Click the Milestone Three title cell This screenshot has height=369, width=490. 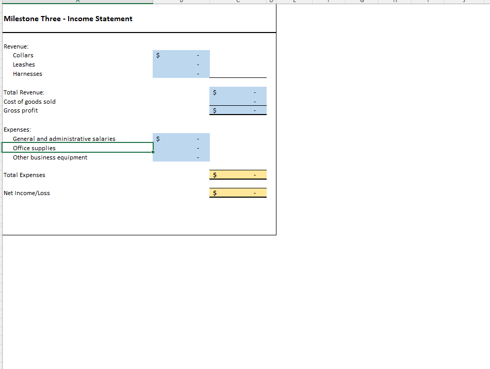(67, 19)
